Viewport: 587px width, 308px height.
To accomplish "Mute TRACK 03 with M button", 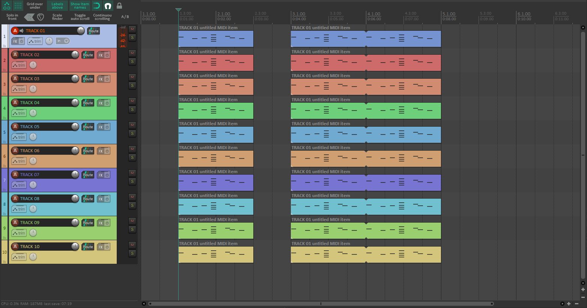I will point(132,77).
